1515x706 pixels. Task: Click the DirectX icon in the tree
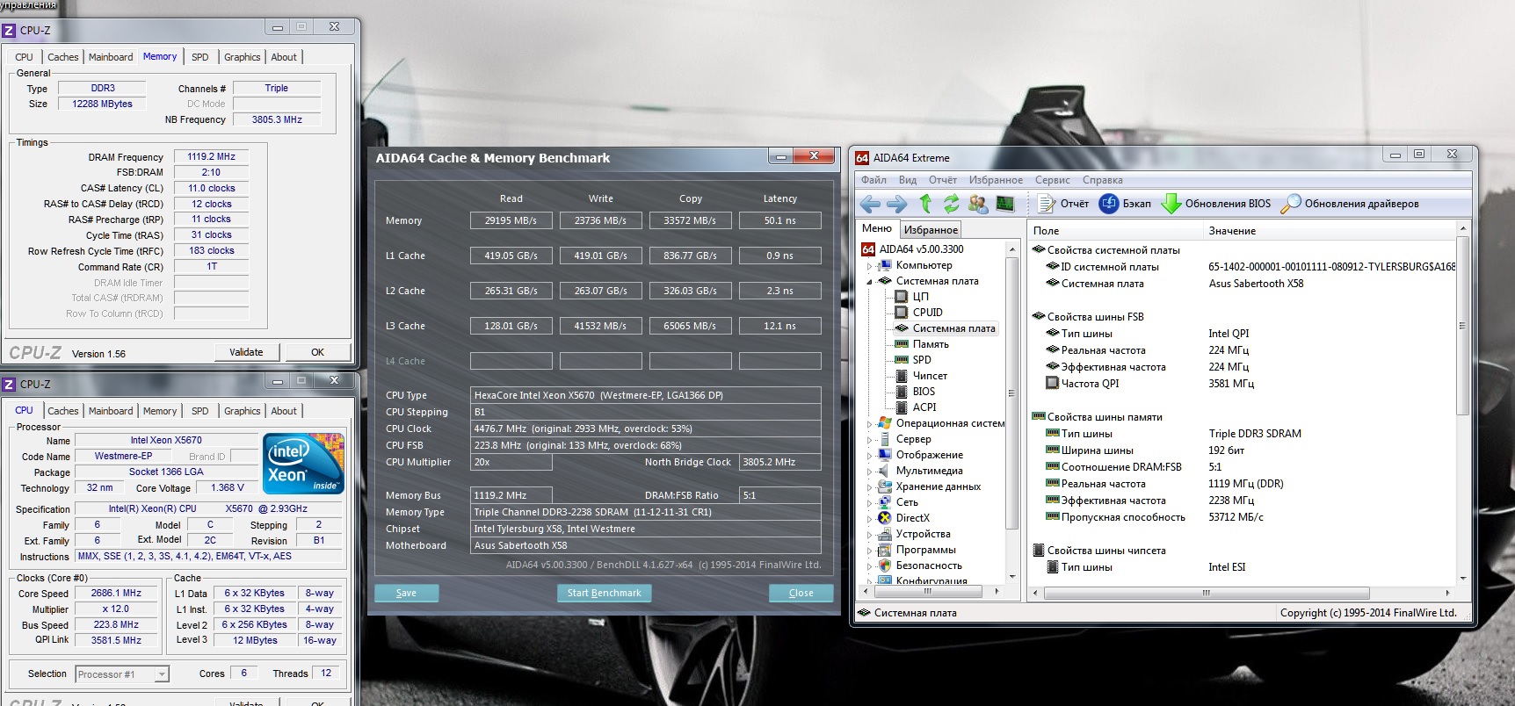tap(885, 518)
